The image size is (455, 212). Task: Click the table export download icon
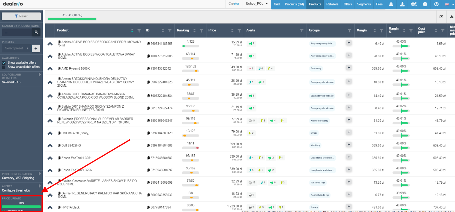click(452, 17)
